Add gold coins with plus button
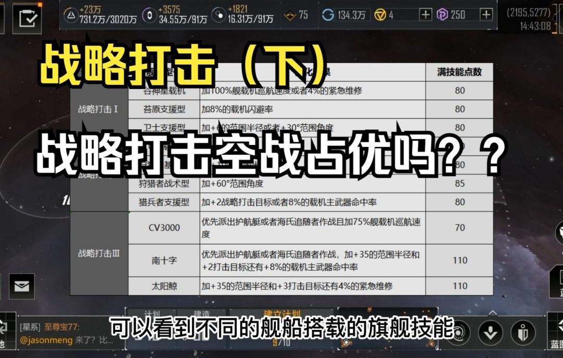 point(425,15)
